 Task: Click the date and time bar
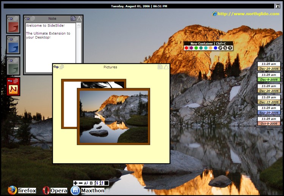coord(139,6)
